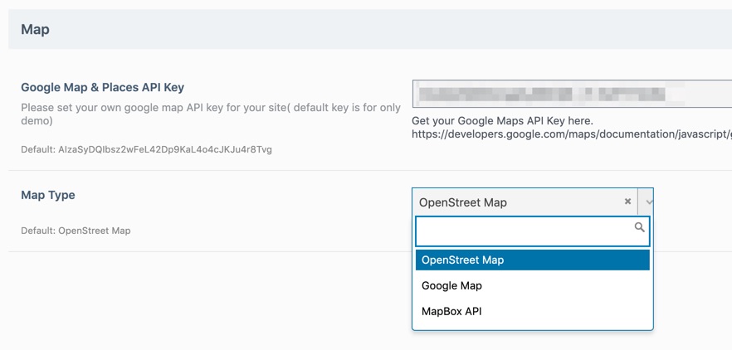The image size is (732, 350).
Task: Click the selected OpenStreet Map combo box
Action: [x=532, y=202]
